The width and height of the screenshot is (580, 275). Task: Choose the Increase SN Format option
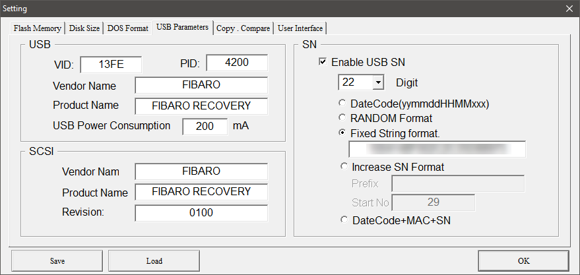click(344, 167)
